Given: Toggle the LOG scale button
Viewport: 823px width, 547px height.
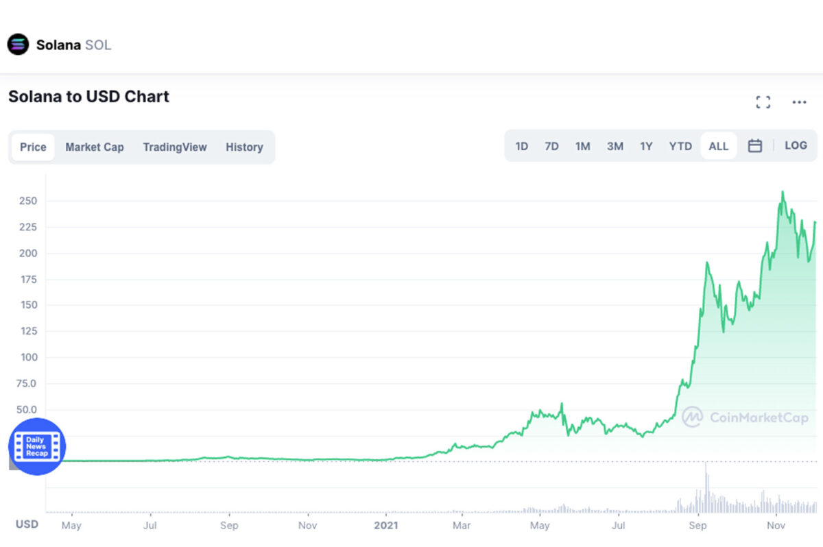Looking at the screenshot, I should [796, 145].
